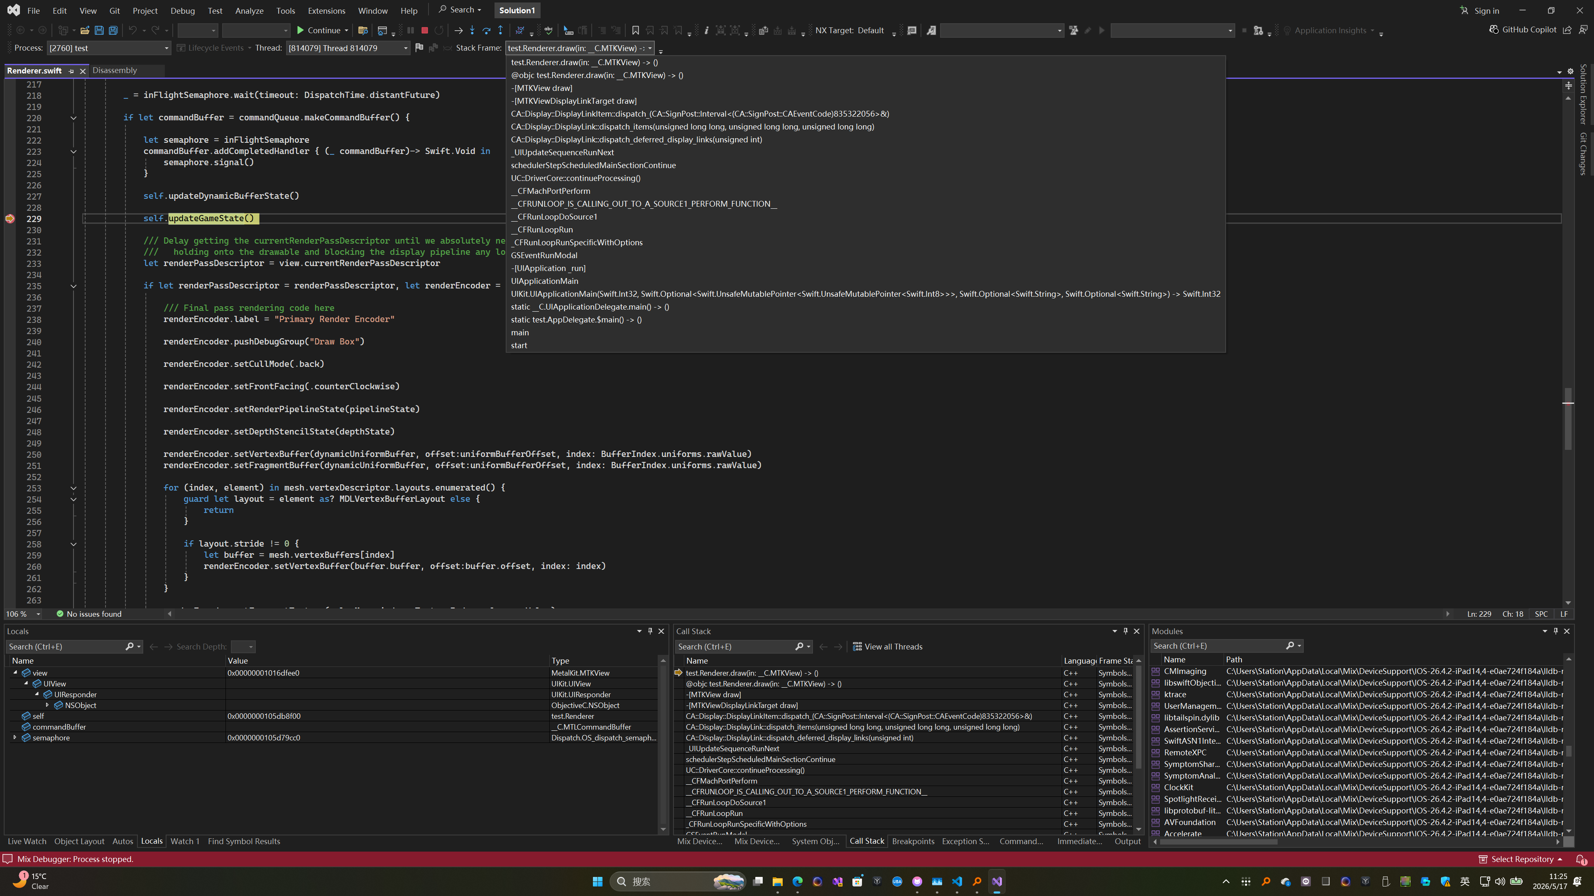1594x896 pixels.
Task: Expand the NSObject node in Locals
Action: click(47, 706)
